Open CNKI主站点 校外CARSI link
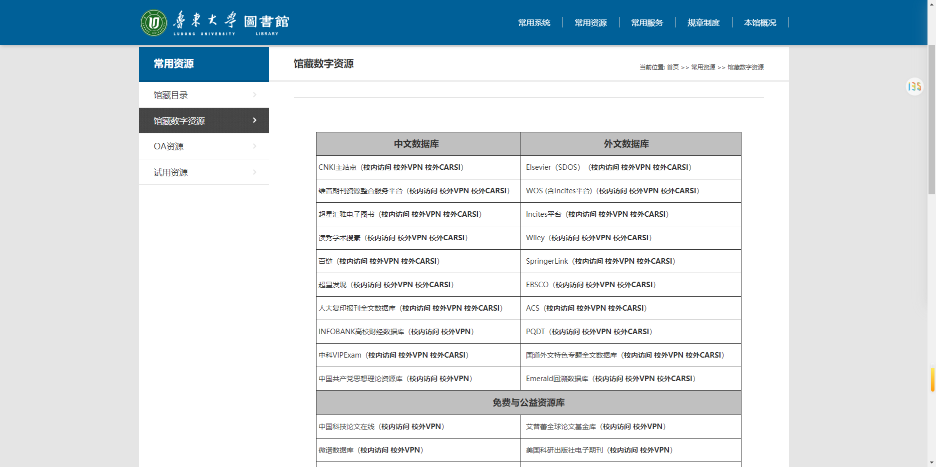The image size is (936, 467). [x=442, y=167]
